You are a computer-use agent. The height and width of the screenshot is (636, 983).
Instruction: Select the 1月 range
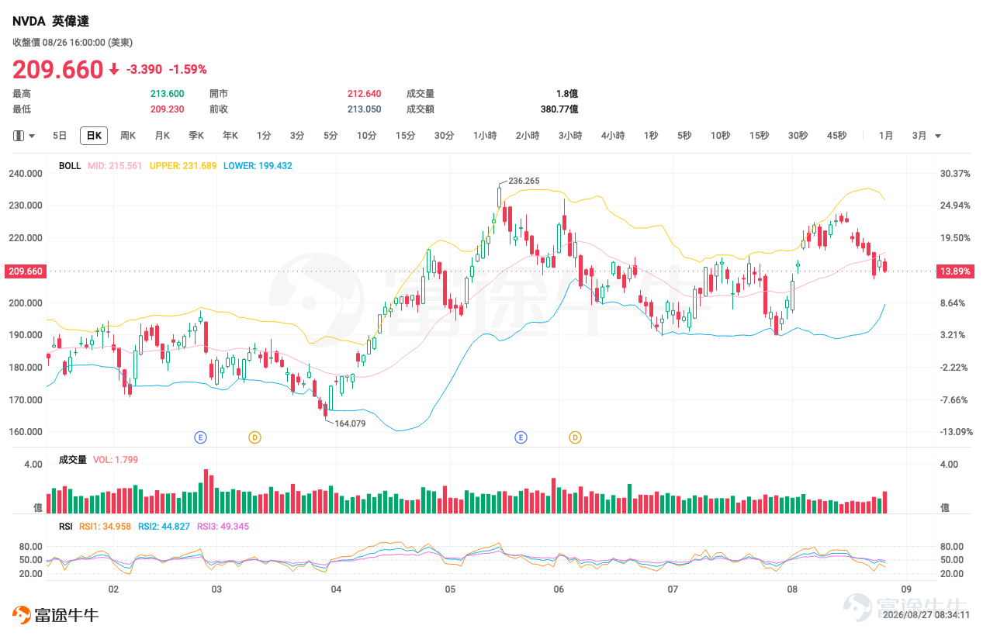(886, 136)
